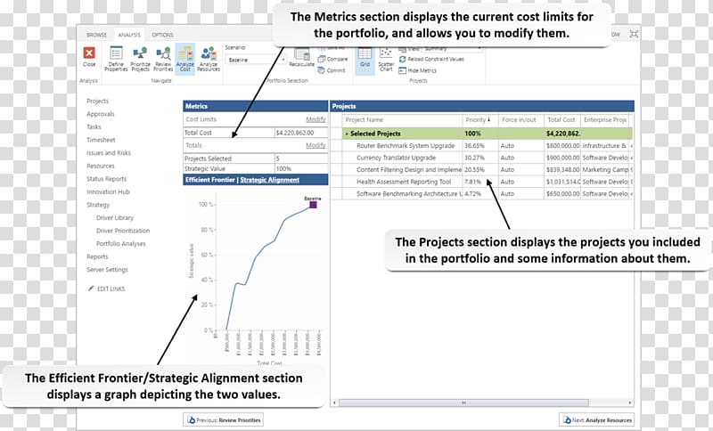713x431 pixels.
Task: Open Tasks in the left navigation
Action: [x=94, y=126]
